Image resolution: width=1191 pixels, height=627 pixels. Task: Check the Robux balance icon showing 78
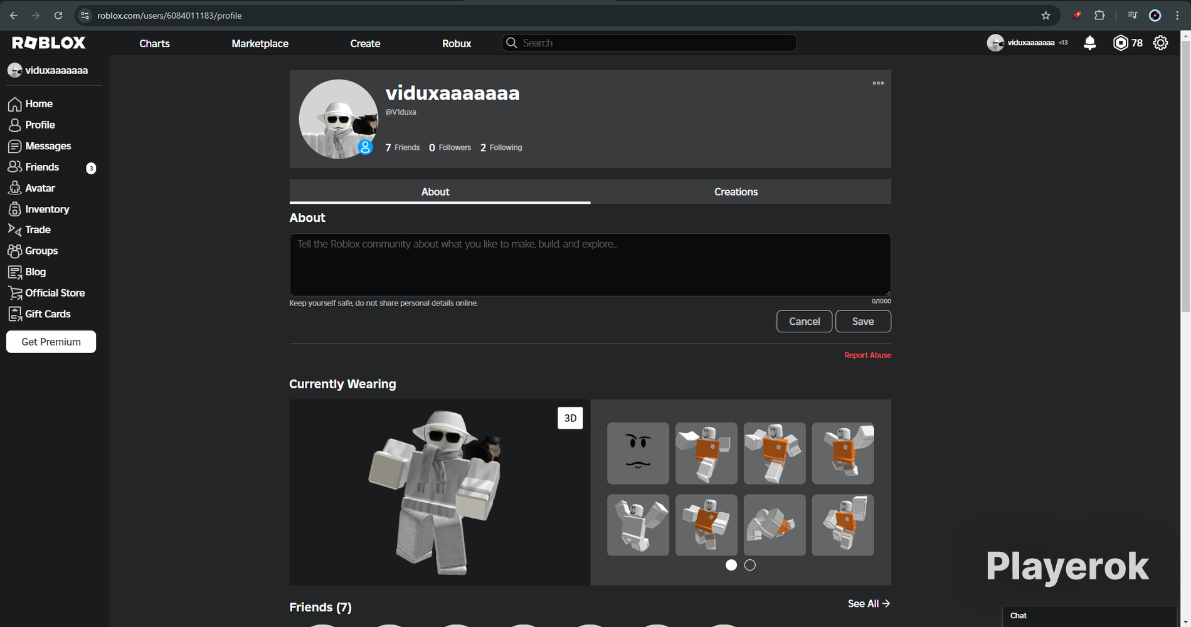(1120, 43)
